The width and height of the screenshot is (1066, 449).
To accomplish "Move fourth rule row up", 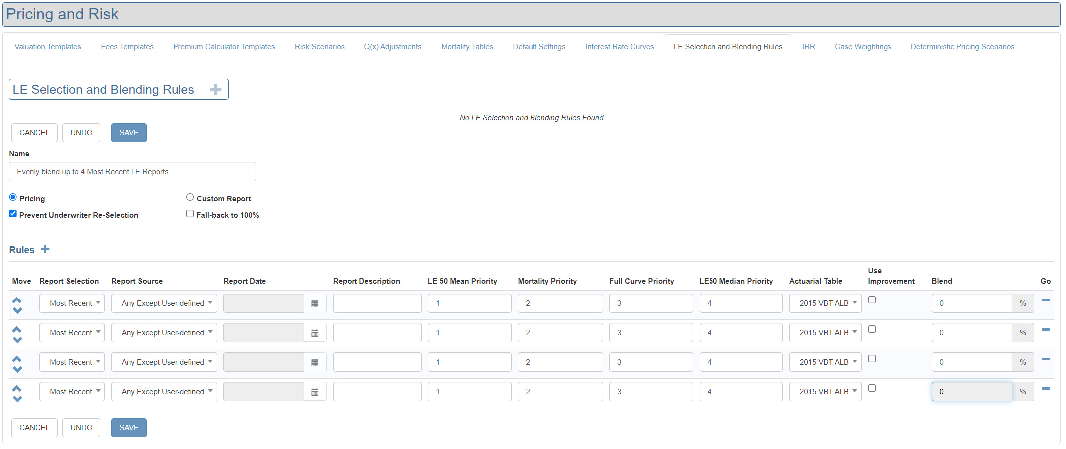I will tap(17, 388).
